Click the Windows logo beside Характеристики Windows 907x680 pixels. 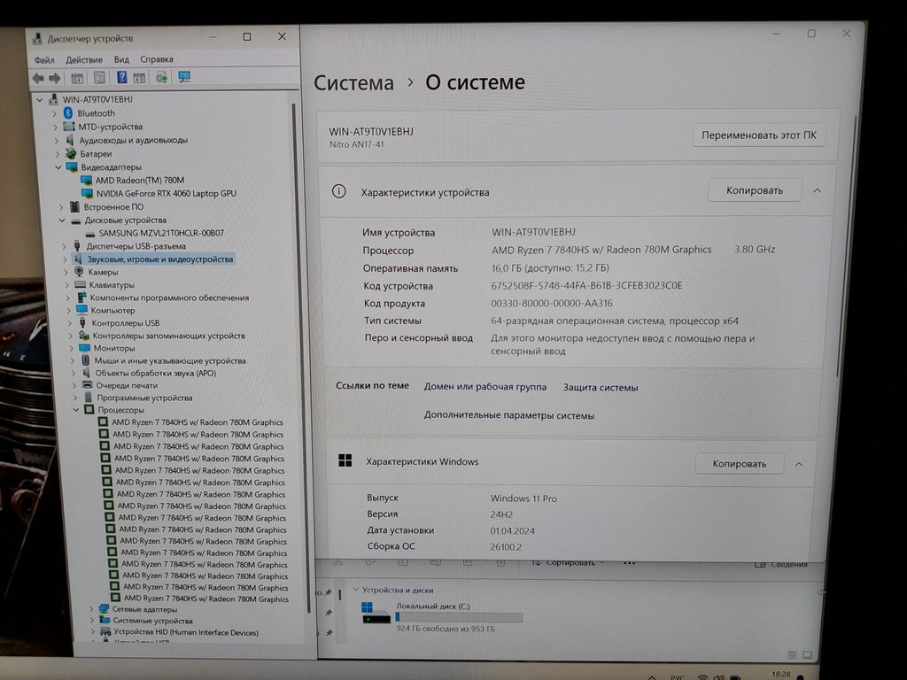(345, 460)
